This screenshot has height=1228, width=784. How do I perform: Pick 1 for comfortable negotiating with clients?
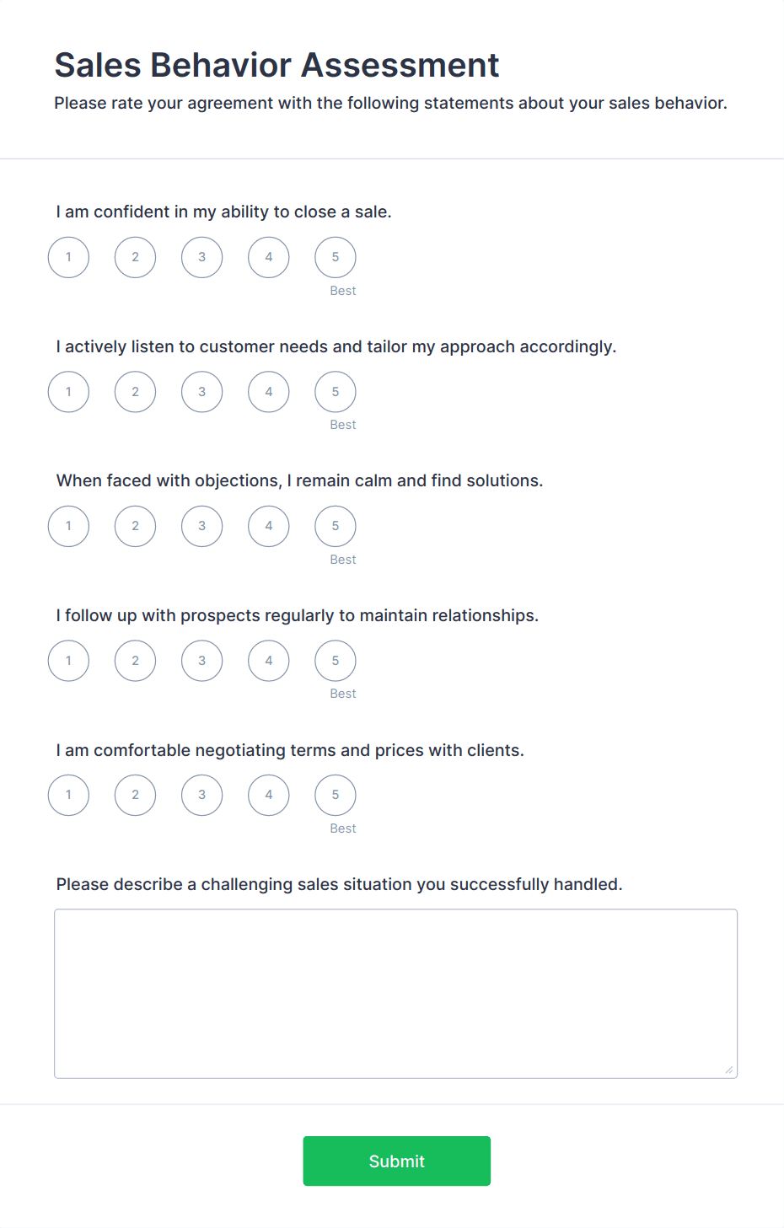pos(68,795)
